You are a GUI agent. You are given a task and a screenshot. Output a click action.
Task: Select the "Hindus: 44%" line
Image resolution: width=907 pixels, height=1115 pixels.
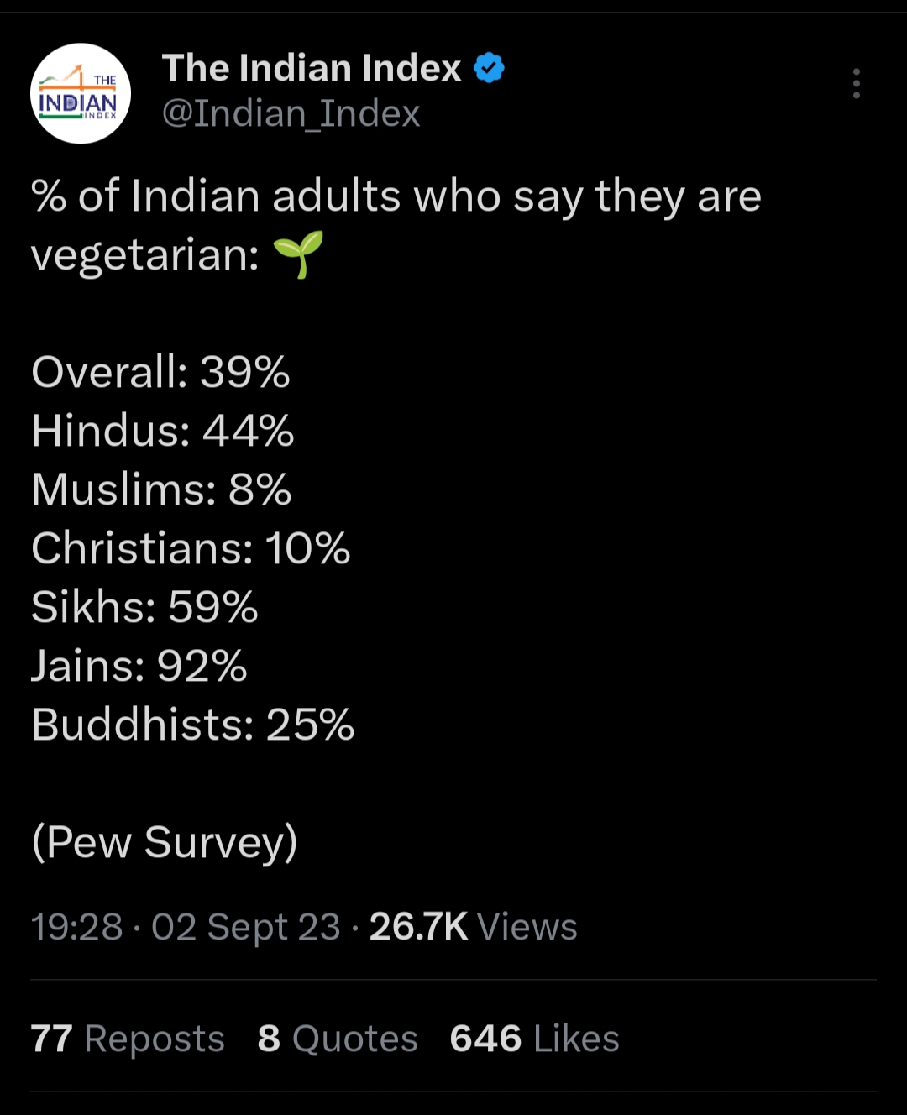(x=163, y=431)
